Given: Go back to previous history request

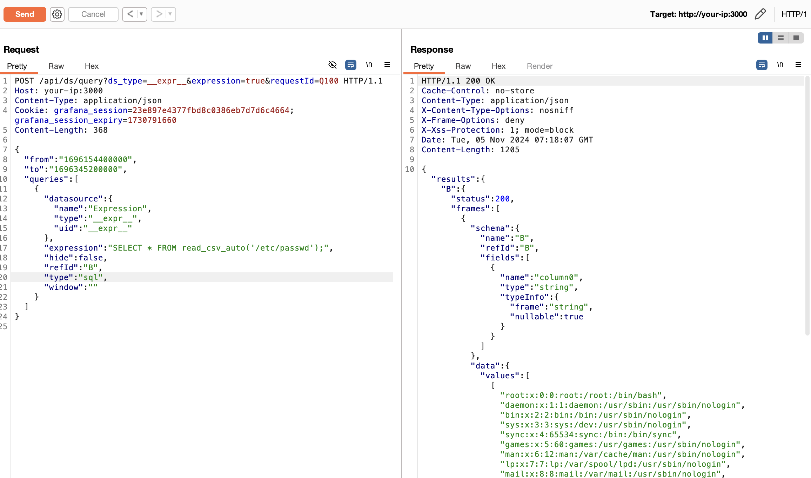Looking at the screenshot, I should (x=130, y=14).
